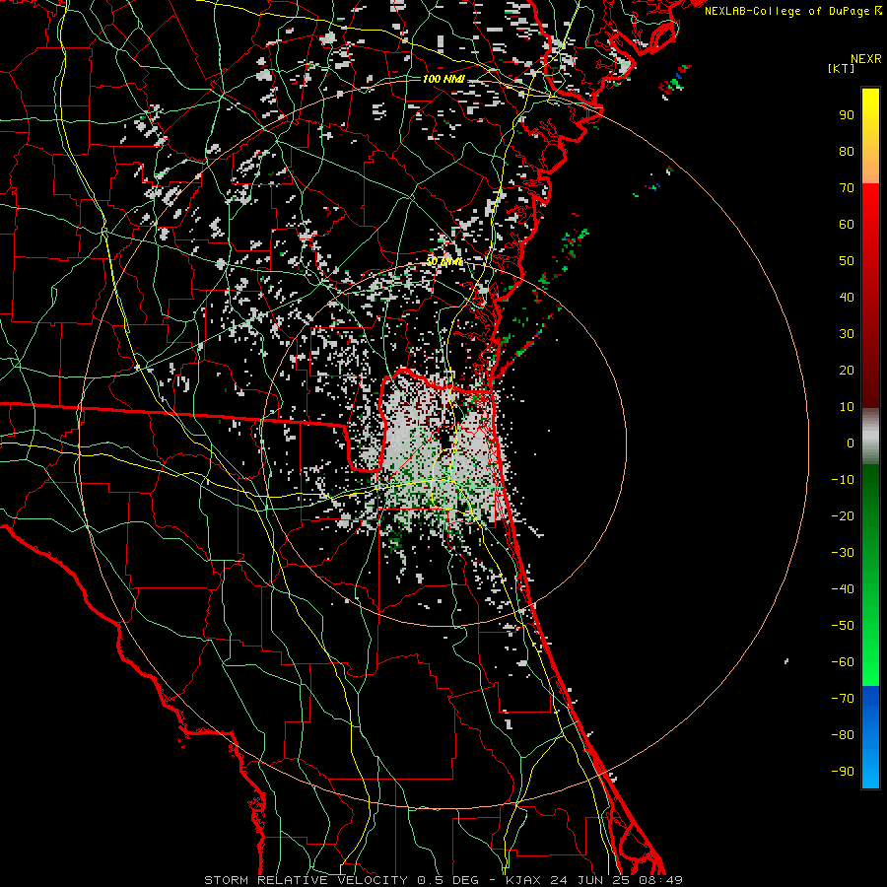Click the 0 value on velocity scale

[x=851, y=443]
